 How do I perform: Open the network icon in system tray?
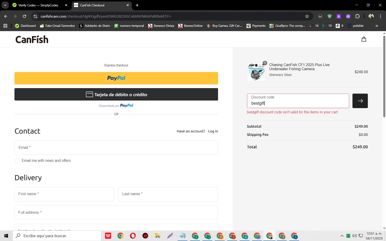[x=361, y=236]
